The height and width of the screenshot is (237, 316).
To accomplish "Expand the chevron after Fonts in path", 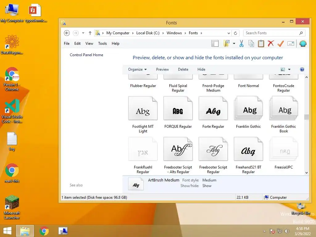I will tap(201, 33).
